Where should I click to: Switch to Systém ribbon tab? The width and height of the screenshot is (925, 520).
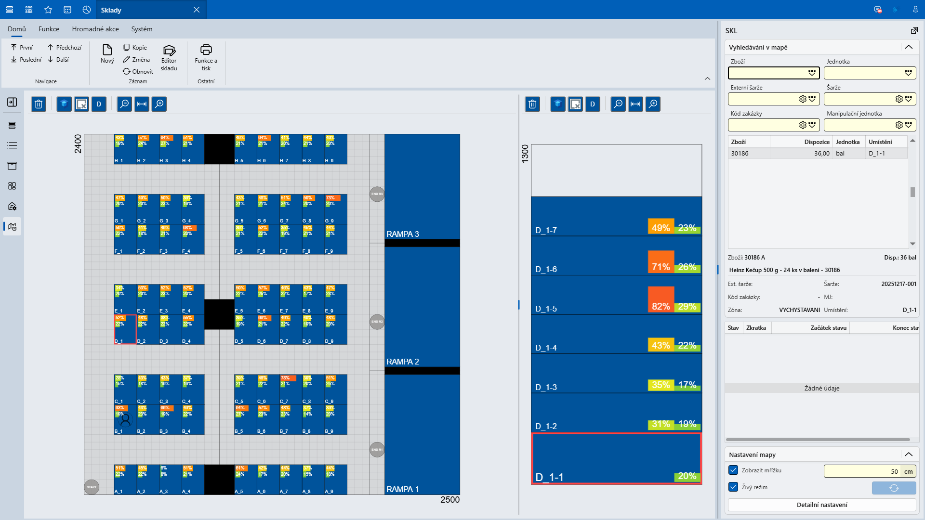[x=142, y=29]
